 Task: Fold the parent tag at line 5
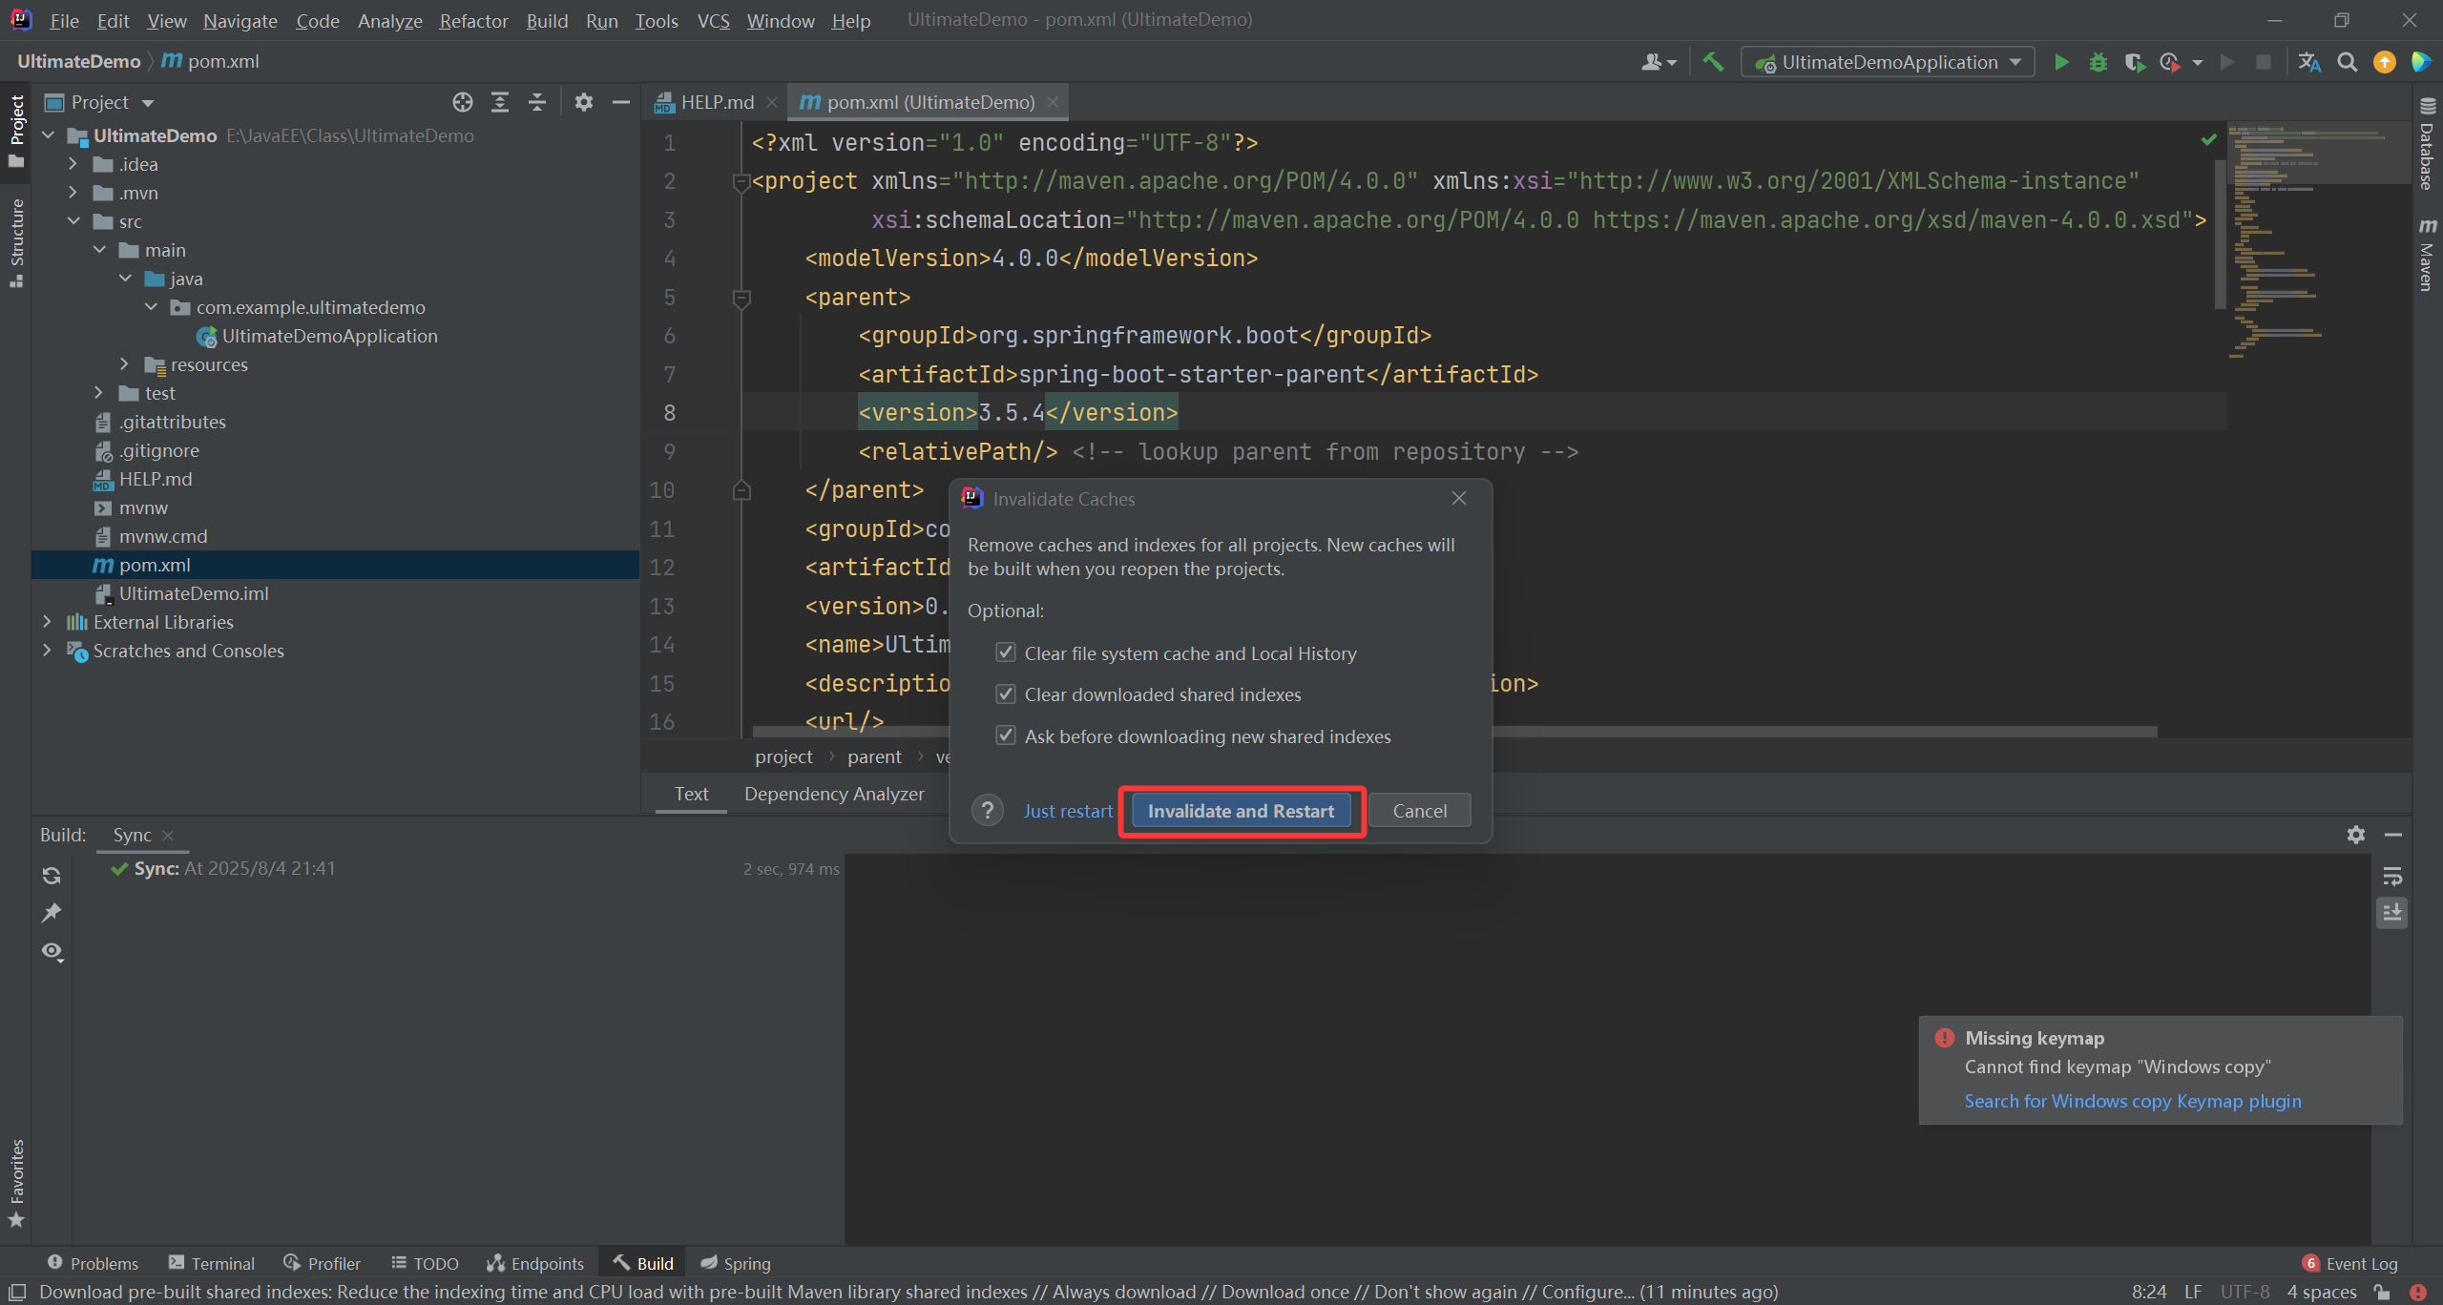coord(741,298)
